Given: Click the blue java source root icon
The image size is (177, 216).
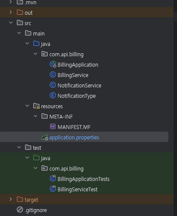Looking at the screenshot, I should [x=36, y=43].
